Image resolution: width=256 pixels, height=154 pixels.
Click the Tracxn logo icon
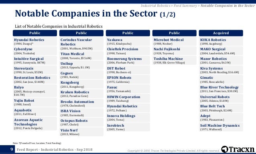(x=225, y=149)
